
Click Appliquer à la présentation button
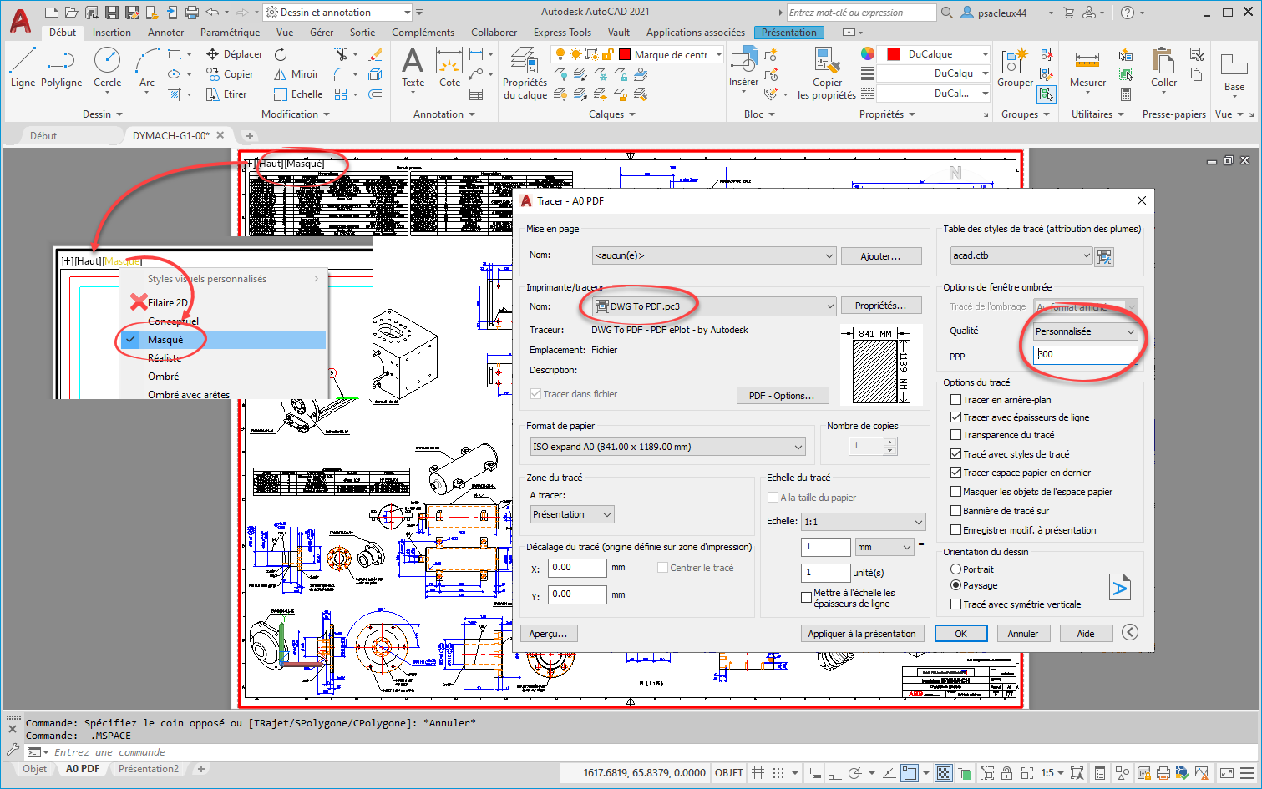pyautogui.click(x=862, y=634)
